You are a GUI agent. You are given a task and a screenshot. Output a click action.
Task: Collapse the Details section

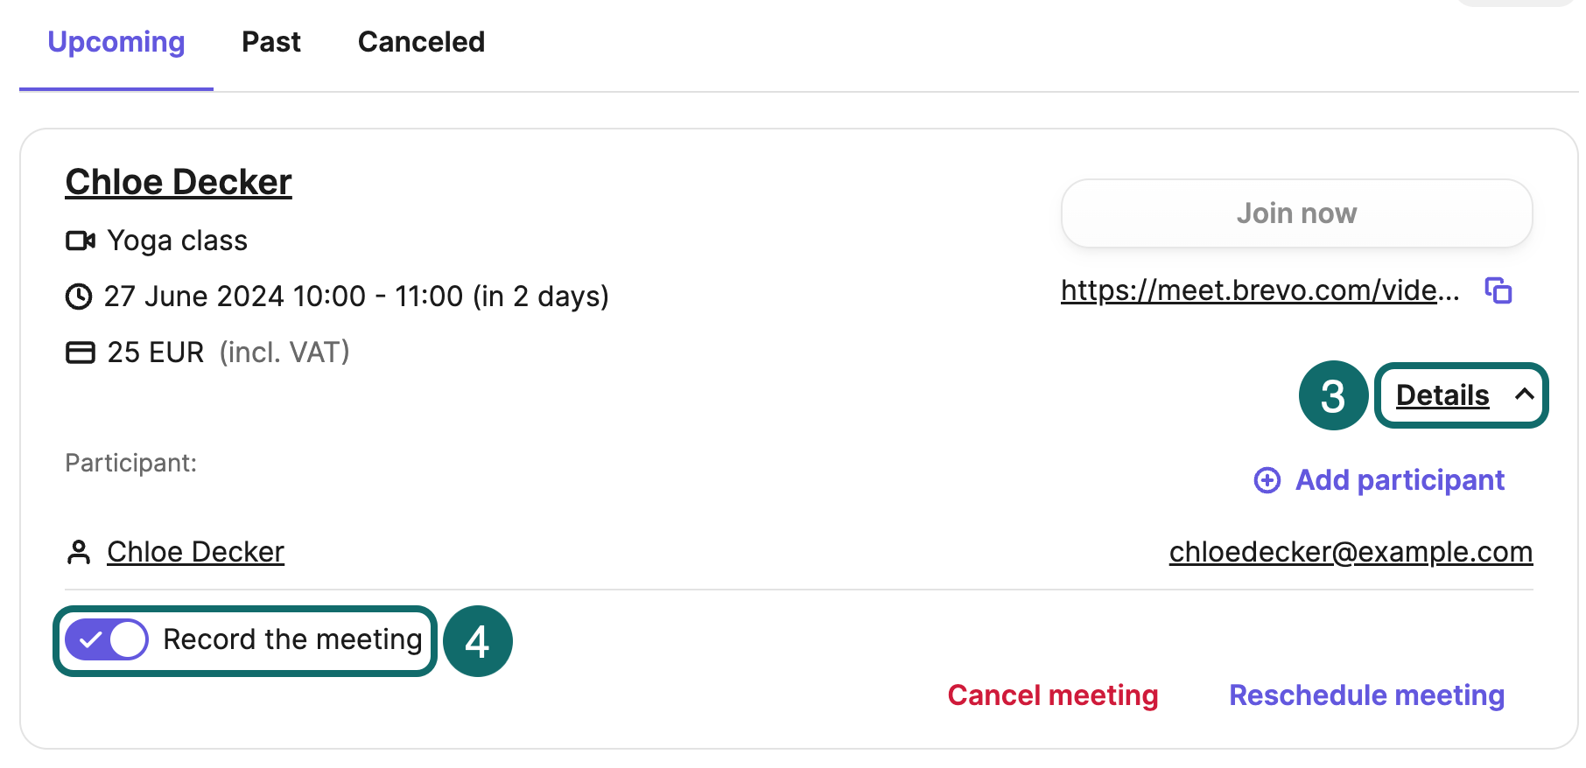(x=1442, y=395)
